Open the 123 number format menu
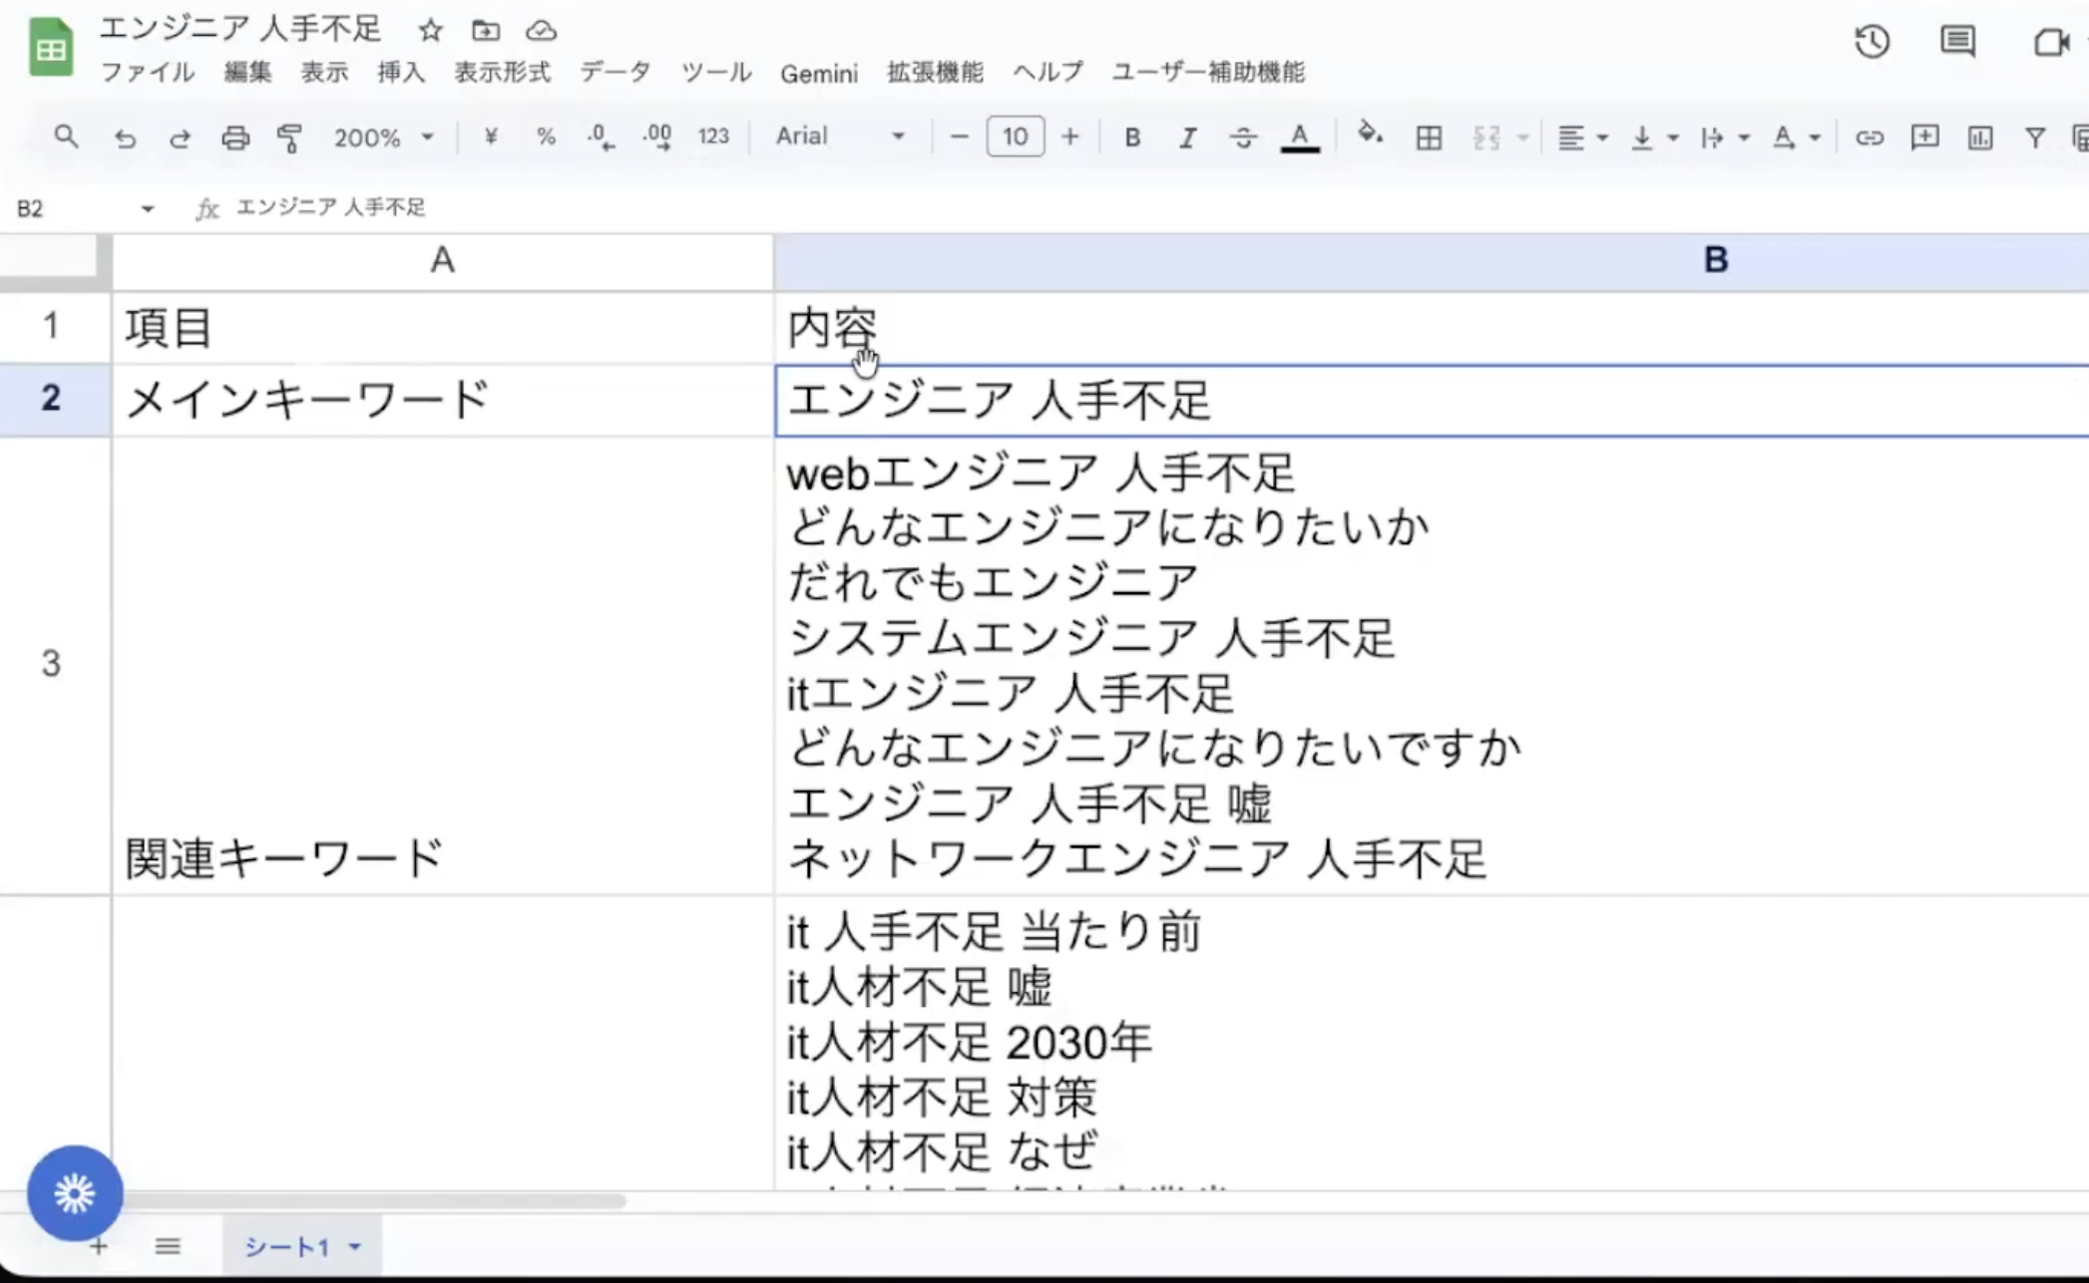Screen dimensions: 2089x1283 713,137
